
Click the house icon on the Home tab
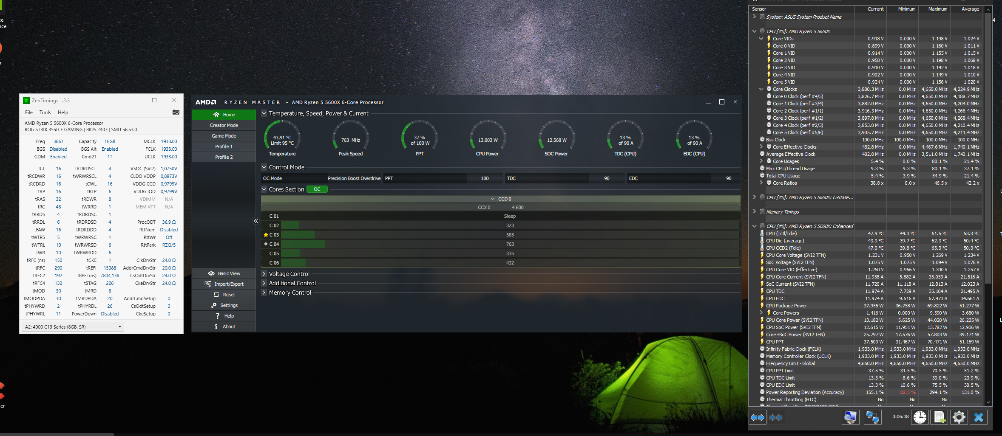tap(216, 115)
